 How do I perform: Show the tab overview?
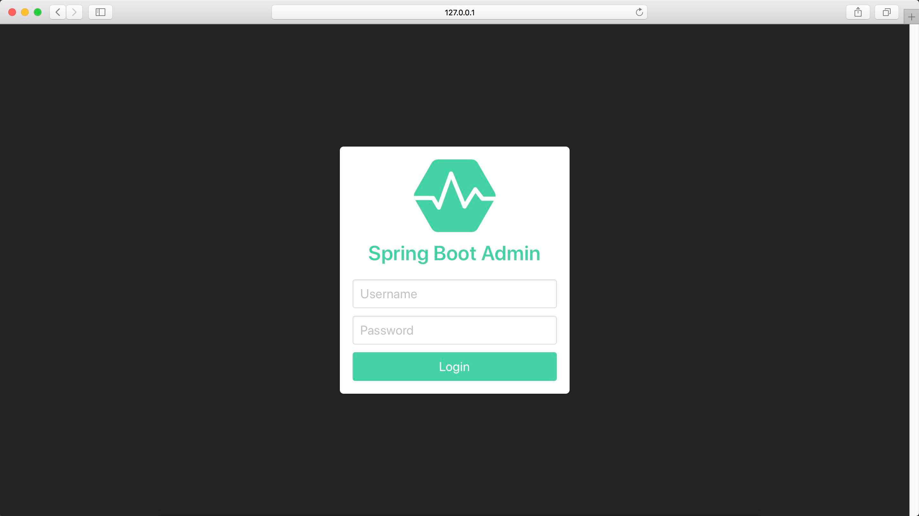click(x=886, y=12)
